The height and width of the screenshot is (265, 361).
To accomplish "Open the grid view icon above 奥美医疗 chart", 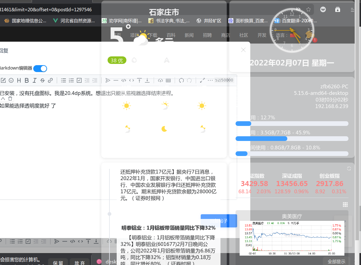I will 345,205.
